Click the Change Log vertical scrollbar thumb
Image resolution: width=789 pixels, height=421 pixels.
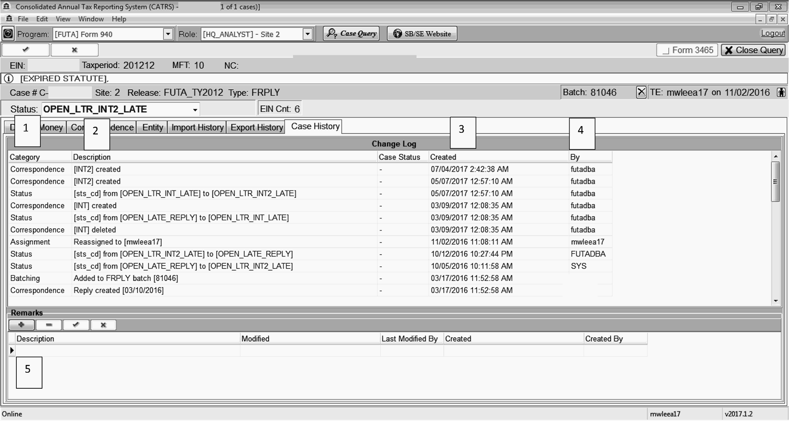point(775,181)
